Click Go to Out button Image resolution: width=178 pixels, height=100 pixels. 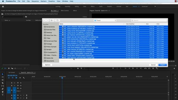point(141,68)
